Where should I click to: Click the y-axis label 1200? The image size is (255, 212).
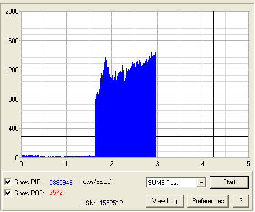click(12, 70)
